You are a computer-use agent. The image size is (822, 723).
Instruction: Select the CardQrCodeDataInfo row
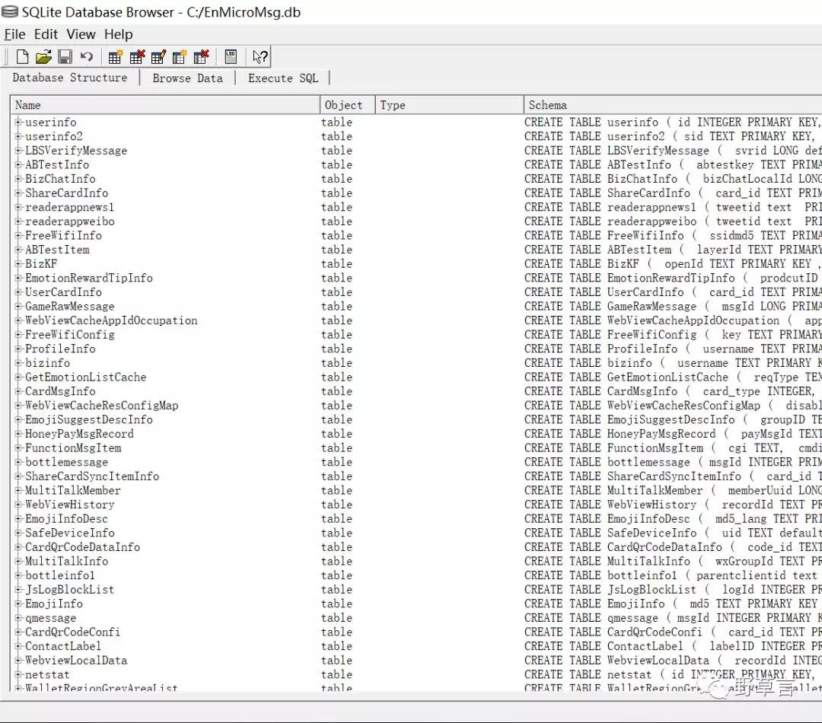[x=416, y=547]
